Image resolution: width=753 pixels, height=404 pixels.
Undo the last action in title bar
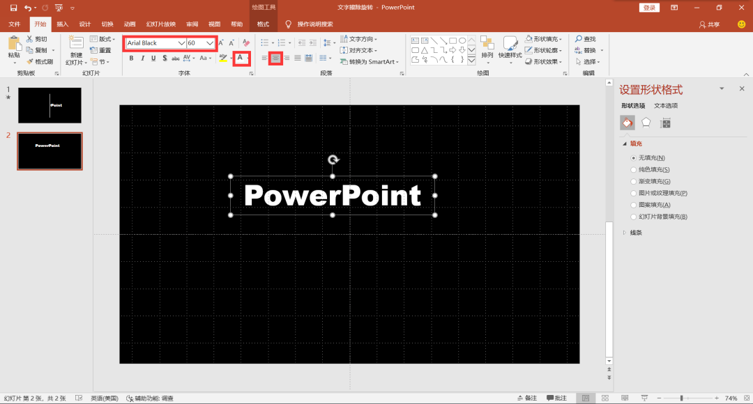coord(28,8)
